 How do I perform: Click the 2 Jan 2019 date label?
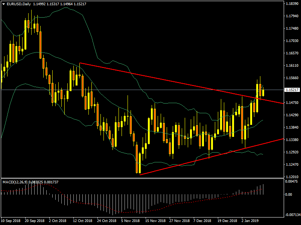coord(250,221)
